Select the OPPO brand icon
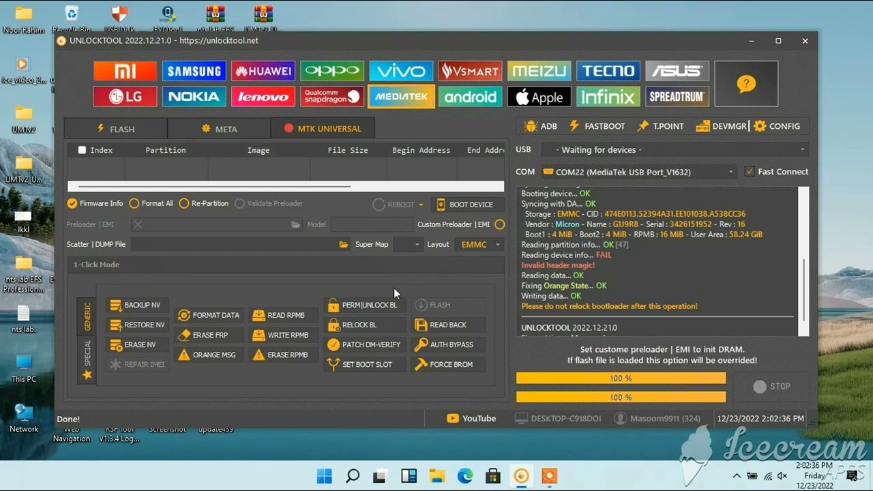Image resolution: width=873 pixels, height=491 pixels. click(332, 71)
